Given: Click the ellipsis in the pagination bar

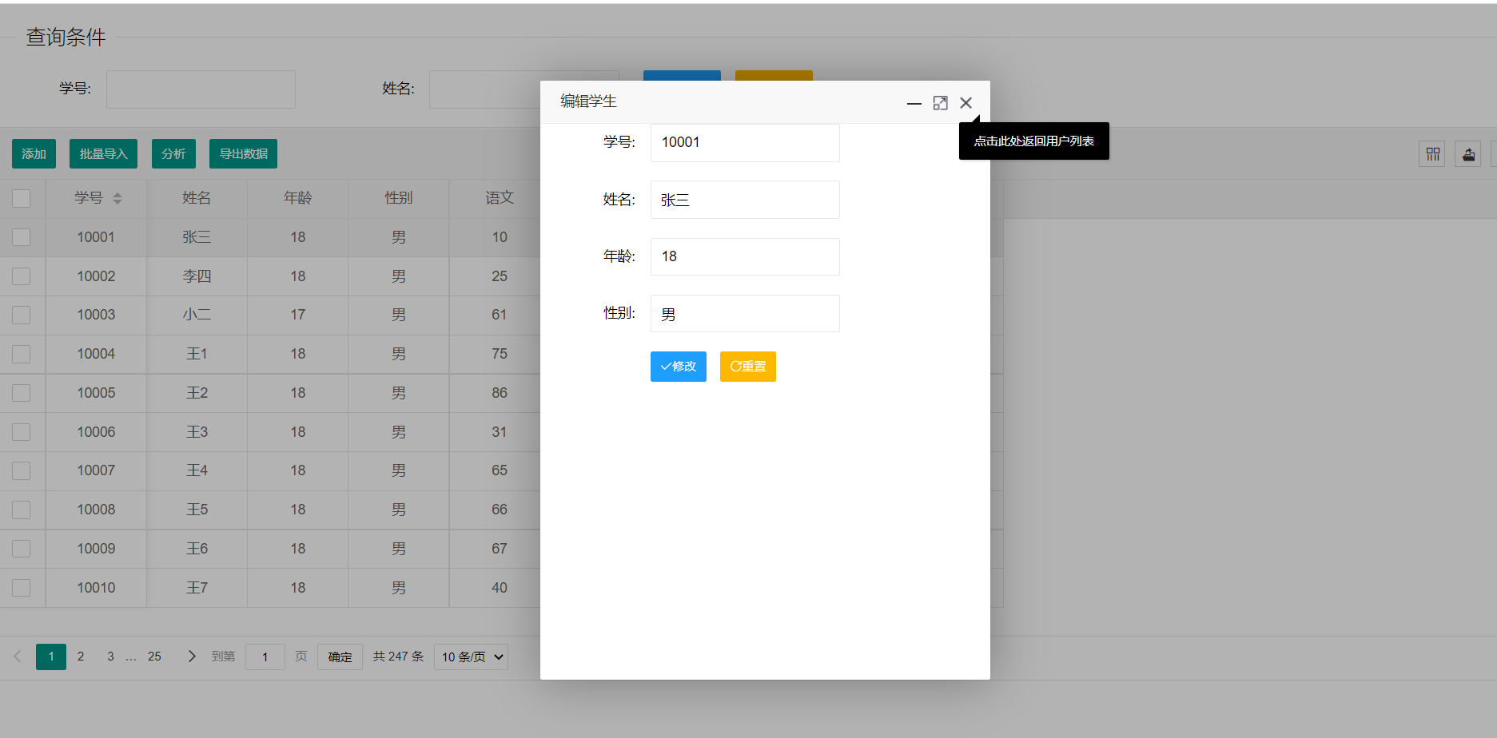Looking at the screenshot, I should tap(131, 656).
